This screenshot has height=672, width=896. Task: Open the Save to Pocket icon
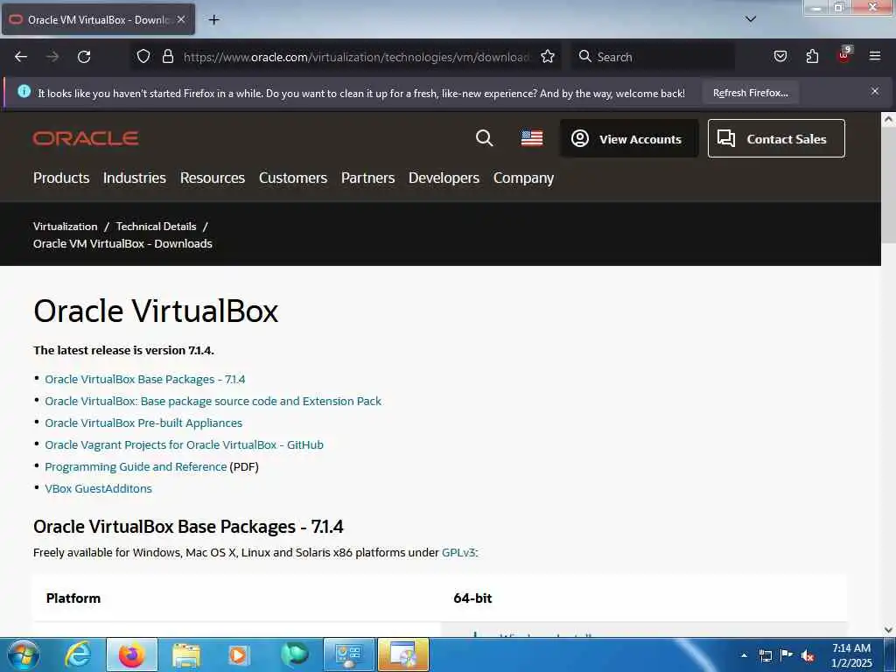click(x=780, y=56)
